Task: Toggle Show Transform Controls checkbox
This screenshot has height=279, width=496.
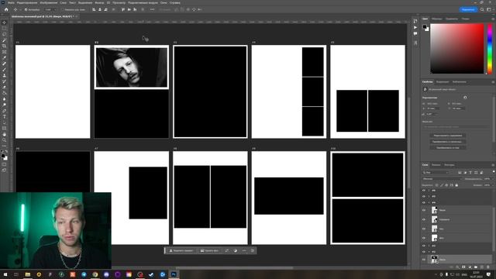Action: [x=63, y=10]
